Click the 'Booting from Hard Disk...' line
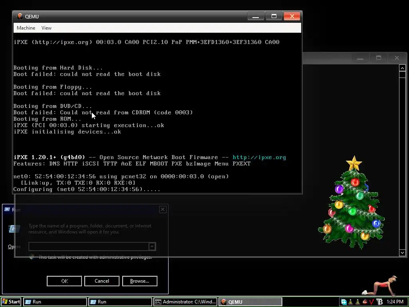The height and width of the screenshot is (307, 409). (x=58, y=68)
